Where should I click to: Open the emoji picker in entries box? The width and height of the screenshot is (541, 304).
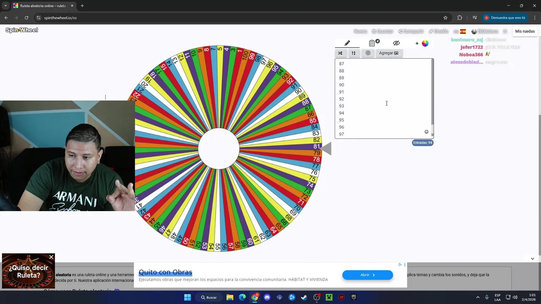point(426,132)
